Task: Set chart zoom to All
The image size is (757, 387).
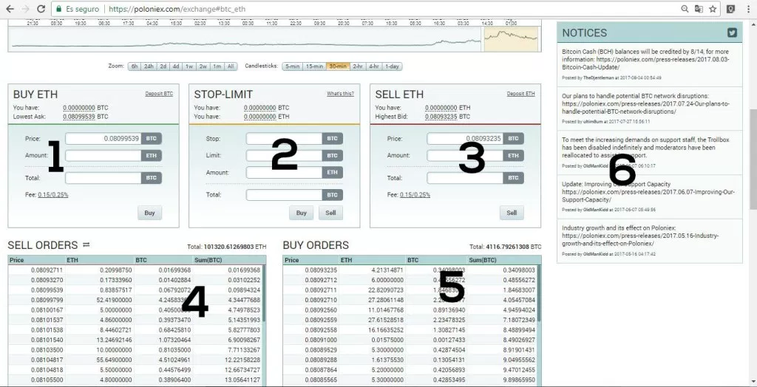Action: (231, 66)
